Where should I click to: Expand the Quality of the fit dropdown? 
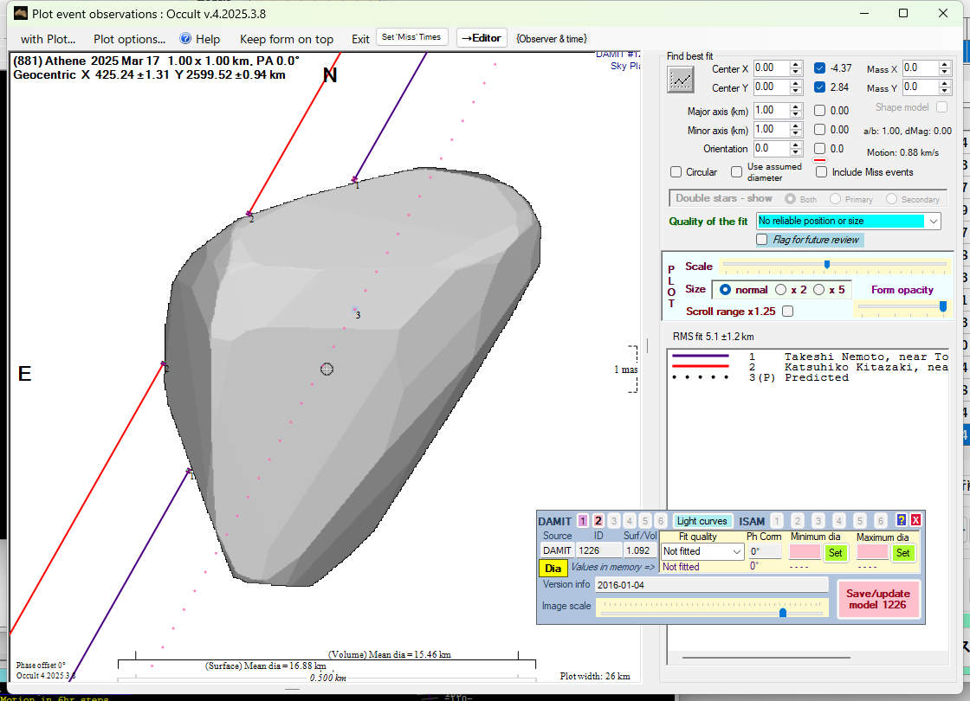(x=933, y=222)
